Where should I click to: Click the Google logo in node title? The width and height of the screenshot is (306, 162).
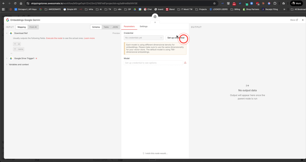click(8, 20)
